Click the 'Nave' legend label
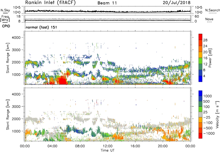This screenshot has height=152, width=220. tap(209, 19)
